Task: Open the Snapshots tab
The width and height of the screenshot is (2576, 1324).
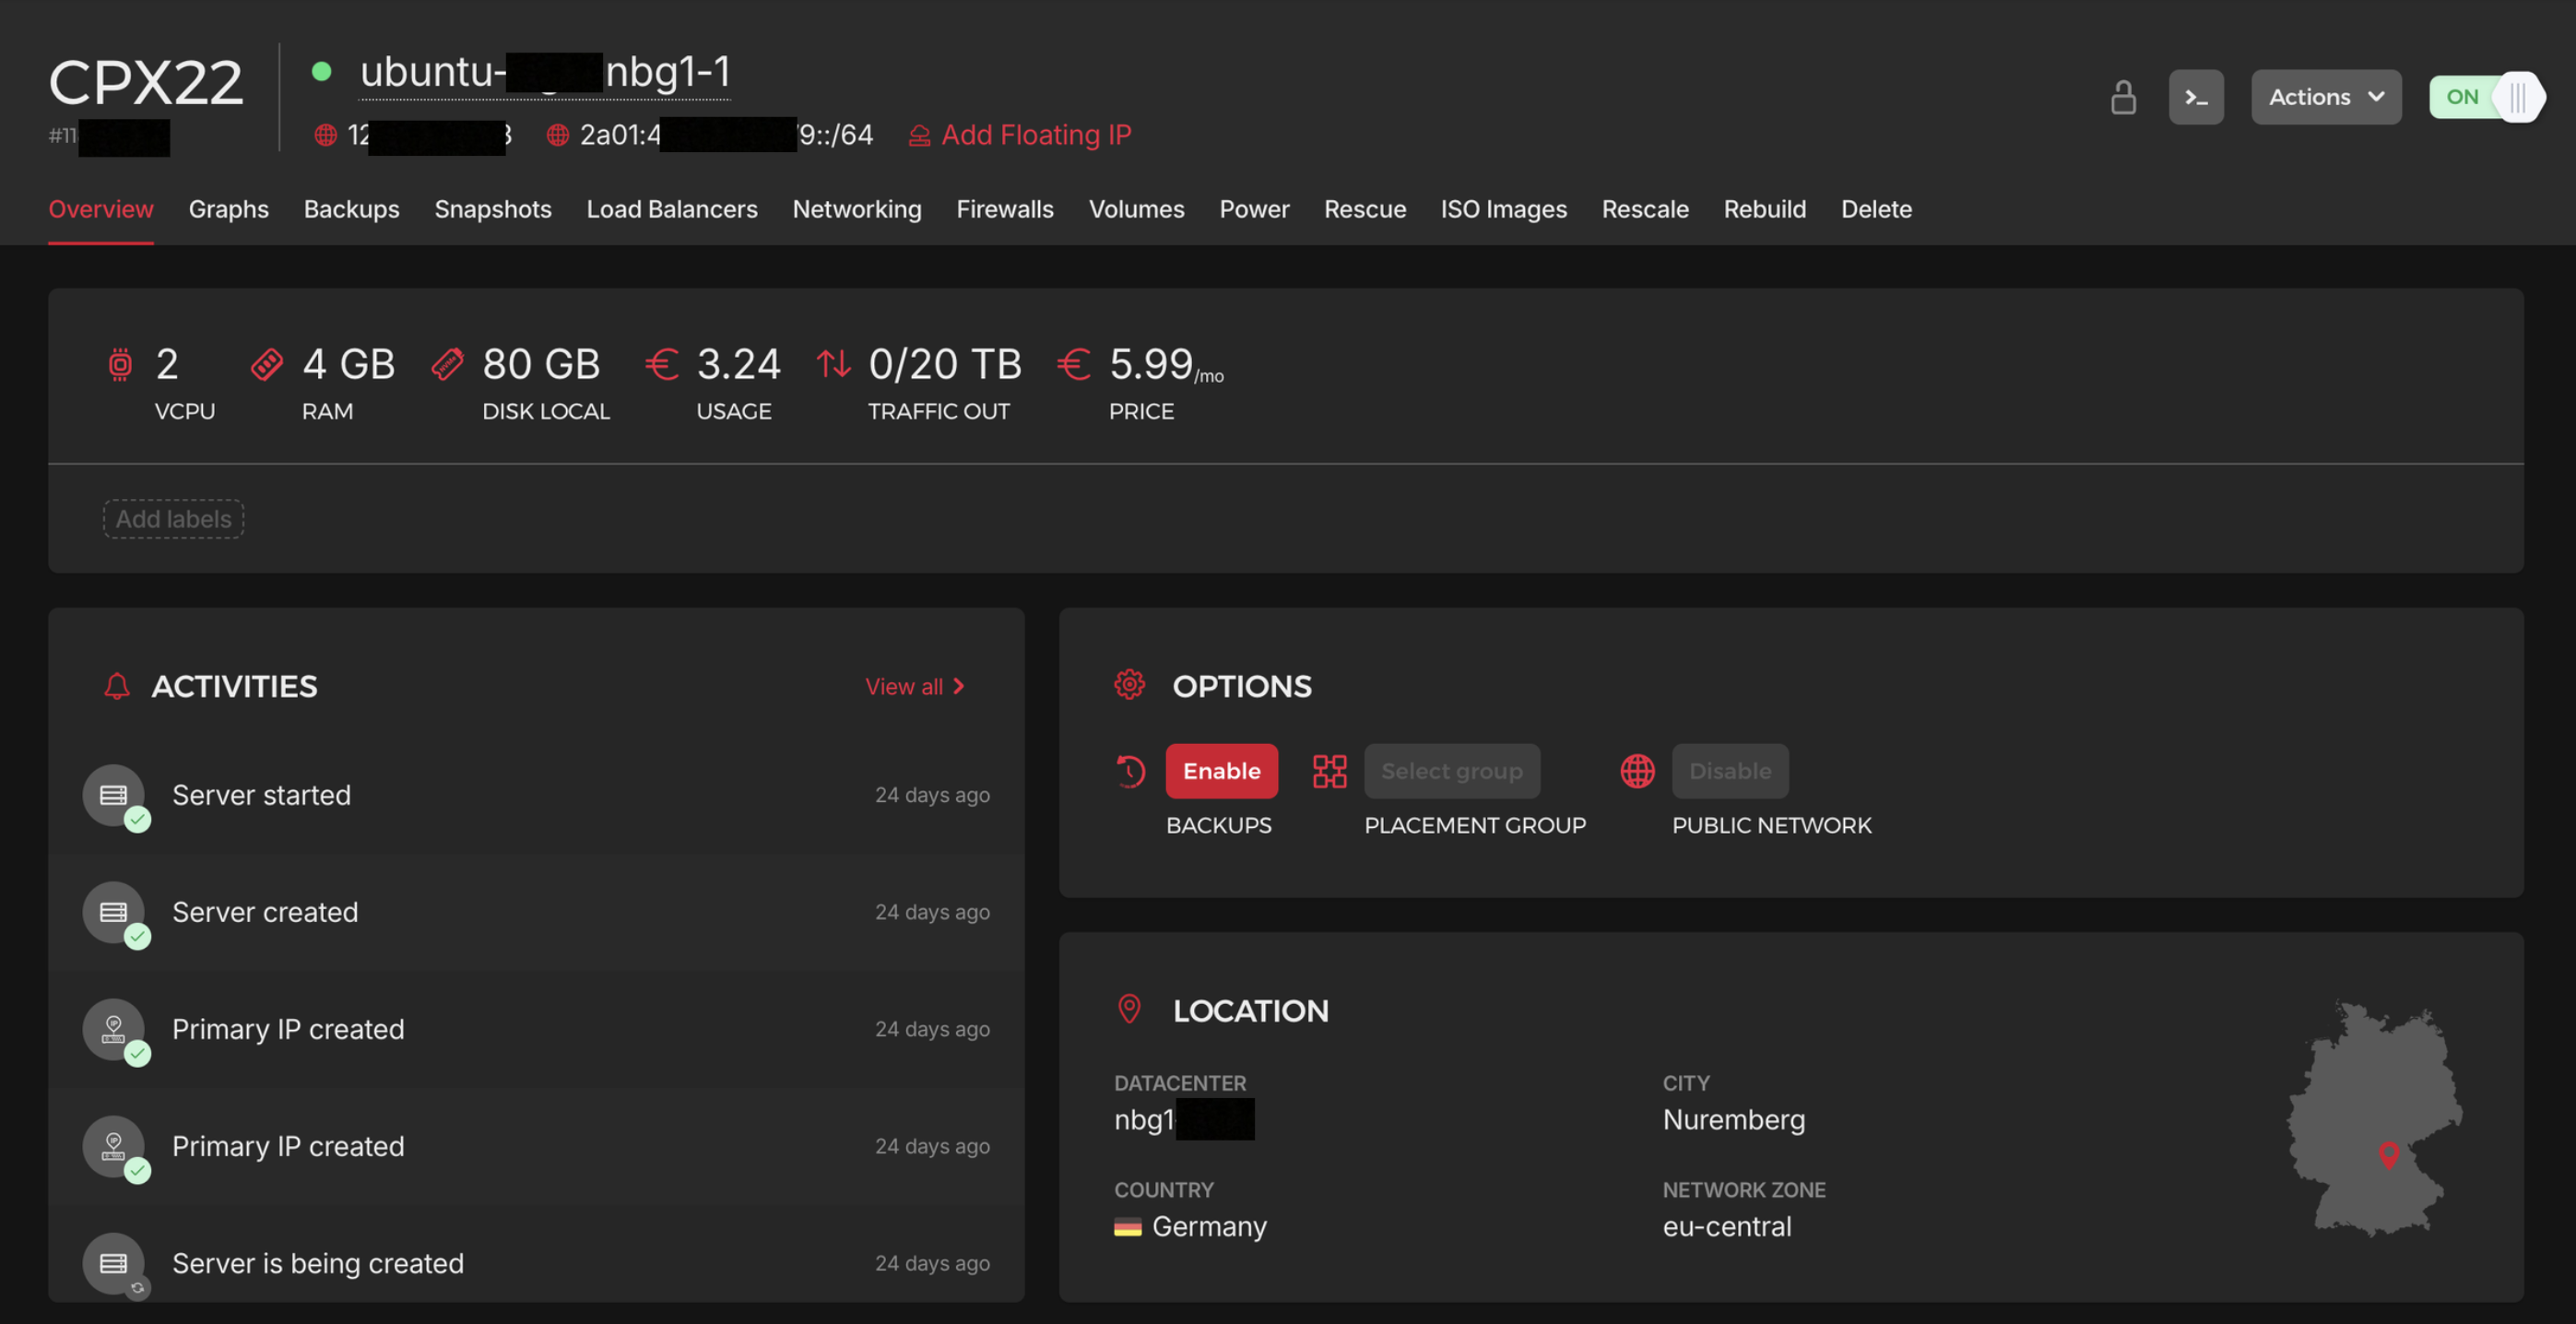Action: click(x=493, y=209)
